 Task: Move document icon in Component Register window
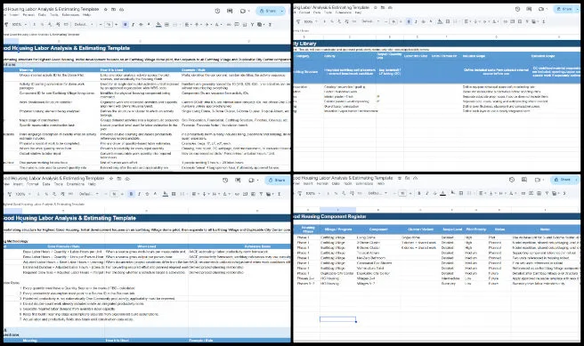coord(408,178)
